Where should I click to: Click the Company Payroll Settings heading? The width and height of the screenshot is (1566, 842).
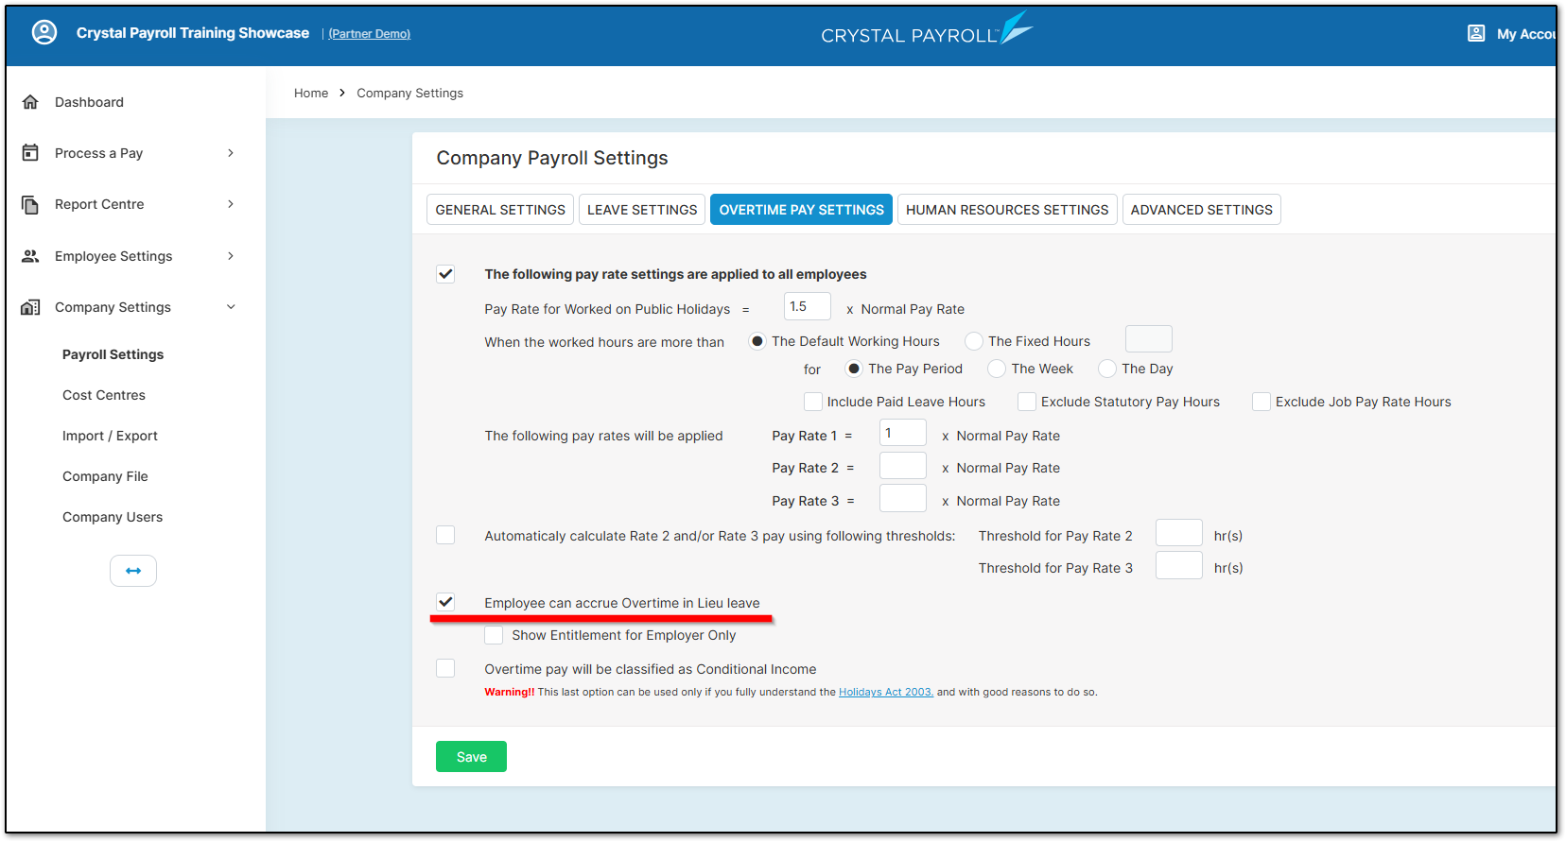click(x=552, y=158)
